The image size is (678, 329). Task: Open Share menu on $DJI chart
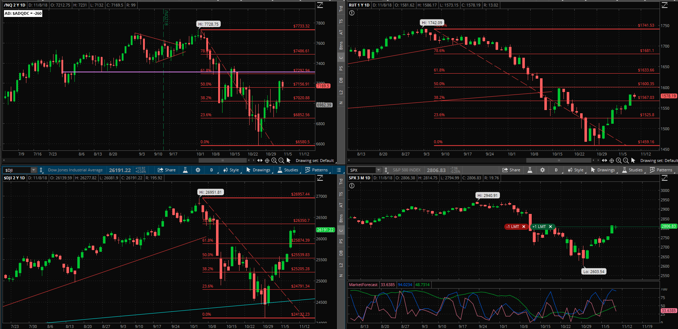click(167, 170)
